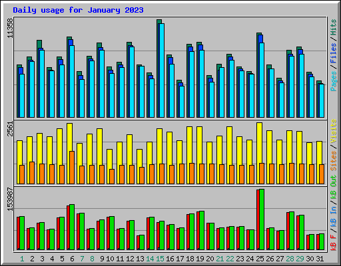Viewport: 341px width, 266px height.
Task: Click day 6 on the x-axis
Action: [72, 259]
